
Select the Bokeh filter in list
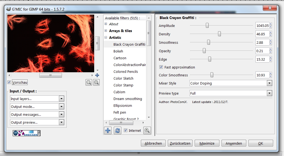118,51
